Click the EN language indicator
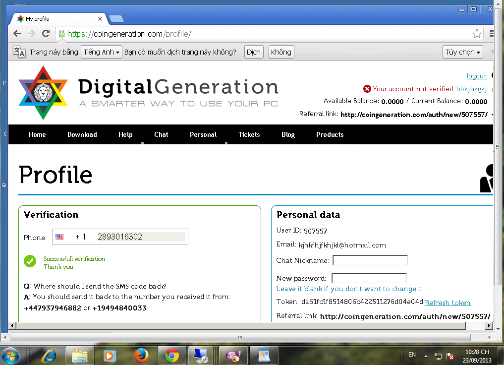 412,355
